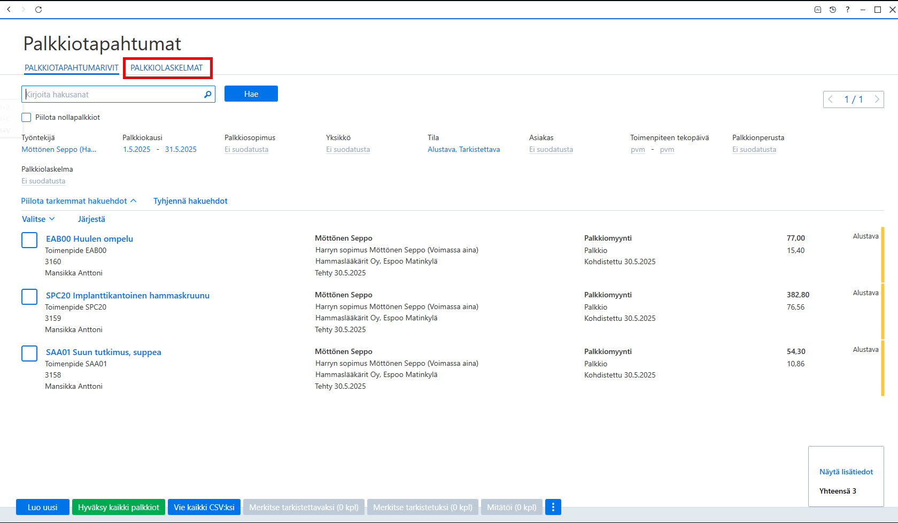This screenshot has height=523, width=898.
Task: Open the help question mark icon
Action: click(848, 10)
